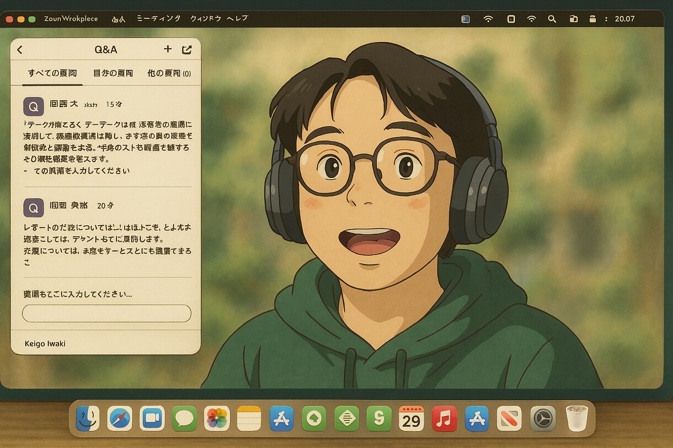Switch to the Q&A tab showing (0)

coord(169,73)
